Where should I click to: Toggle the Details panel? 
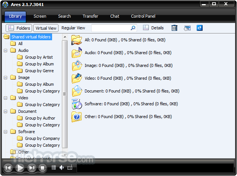154,28
